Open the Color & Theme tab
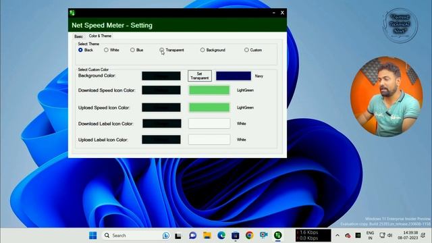This screenshot has height=243, width=432. point(100,36)
